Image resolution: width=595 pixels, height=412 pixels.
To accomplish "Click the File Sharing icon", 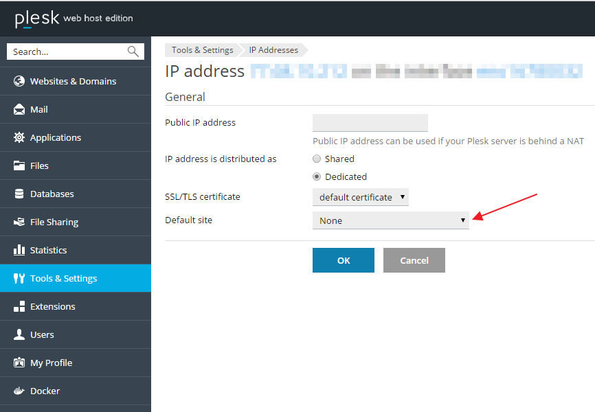I will coord(19,222).
